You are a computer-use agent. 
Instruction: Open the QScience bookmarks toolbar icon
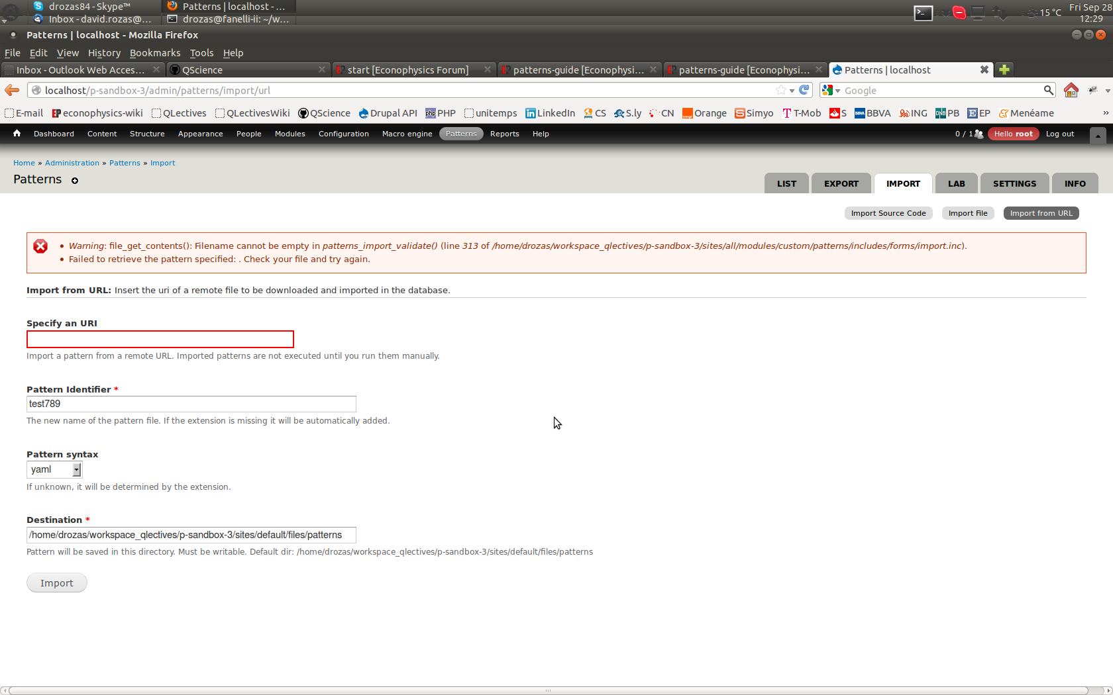(x=323, y=113)
